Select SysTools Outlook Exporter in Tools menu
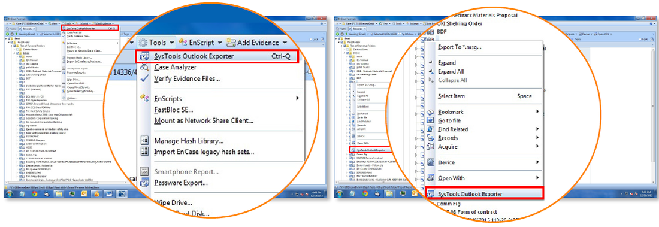 click(217, 56)
